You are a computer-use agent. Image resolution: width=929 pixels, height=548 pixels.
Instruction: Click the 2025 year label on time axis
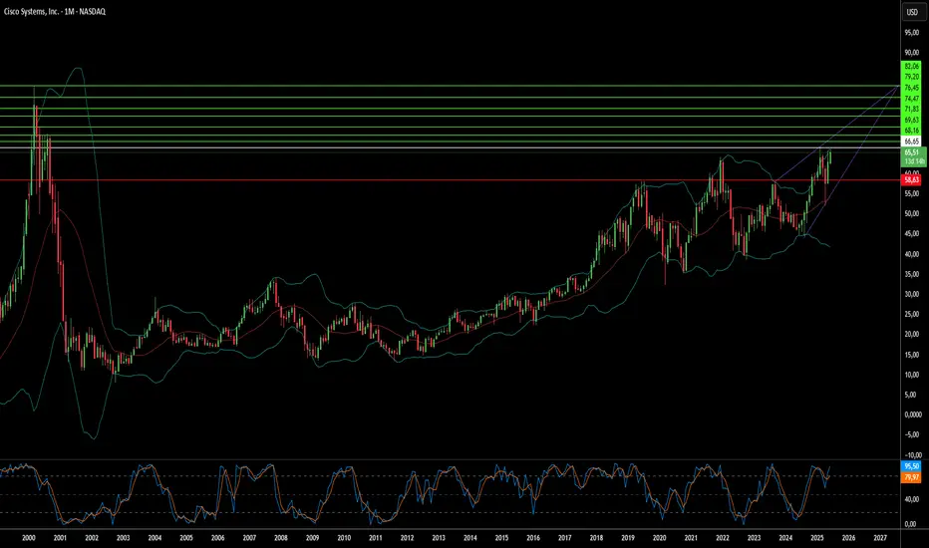tap(817, 538)
